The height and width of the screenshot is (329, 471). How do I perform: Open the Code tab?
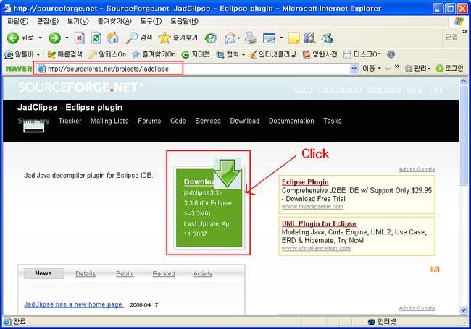(x=178, y=121)
